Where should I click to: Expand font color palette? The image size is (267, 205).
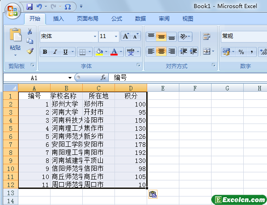click(121, 52)
